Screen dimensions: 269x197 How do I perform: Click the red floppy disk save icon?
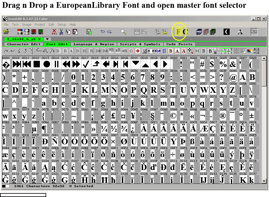34,32
